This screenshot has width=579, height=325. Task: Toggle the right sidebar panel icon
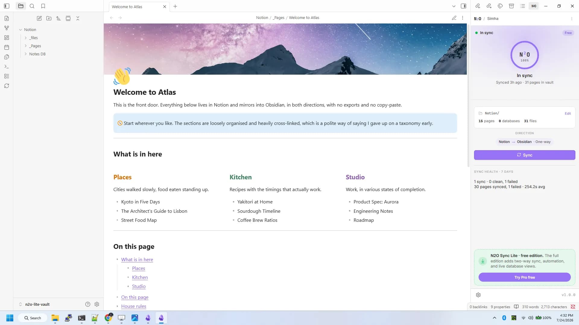pyautogui.click(x=464, y=6)
